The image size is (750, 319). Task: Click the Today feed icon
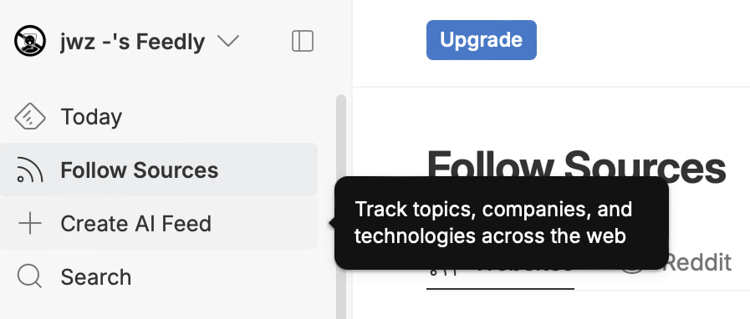pyautogui.click(x=29, y=117)
